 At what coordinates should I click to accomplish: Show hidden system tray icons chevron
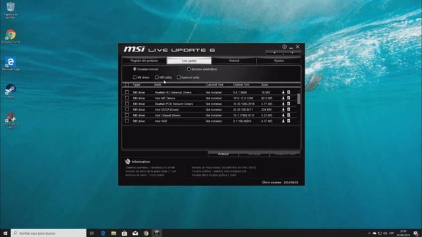pos(369,233)
